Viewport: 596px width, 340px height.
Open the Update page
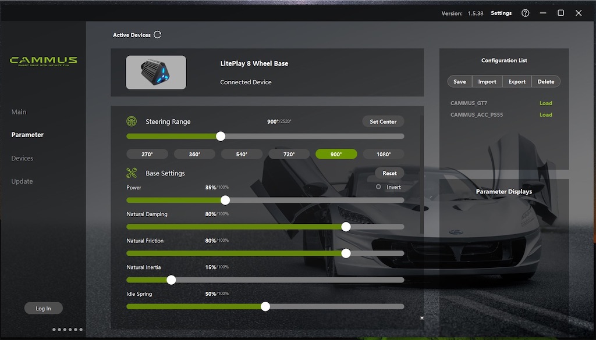22,181
